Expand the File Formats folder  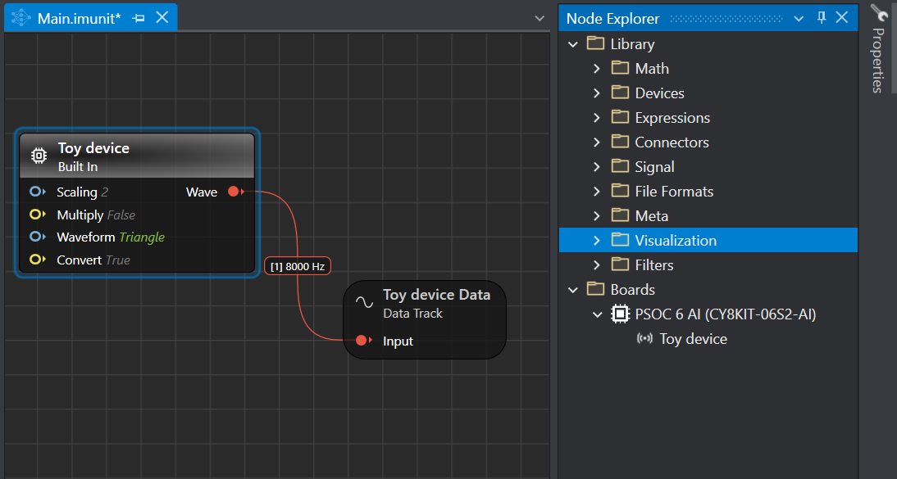tap(597, 192)
